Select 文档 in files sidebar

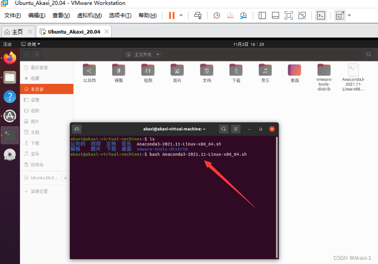point(47,132)
